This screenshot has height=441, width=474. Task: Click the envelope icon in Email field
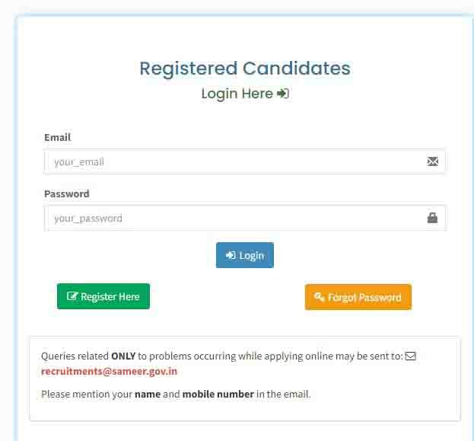(433, 161)
